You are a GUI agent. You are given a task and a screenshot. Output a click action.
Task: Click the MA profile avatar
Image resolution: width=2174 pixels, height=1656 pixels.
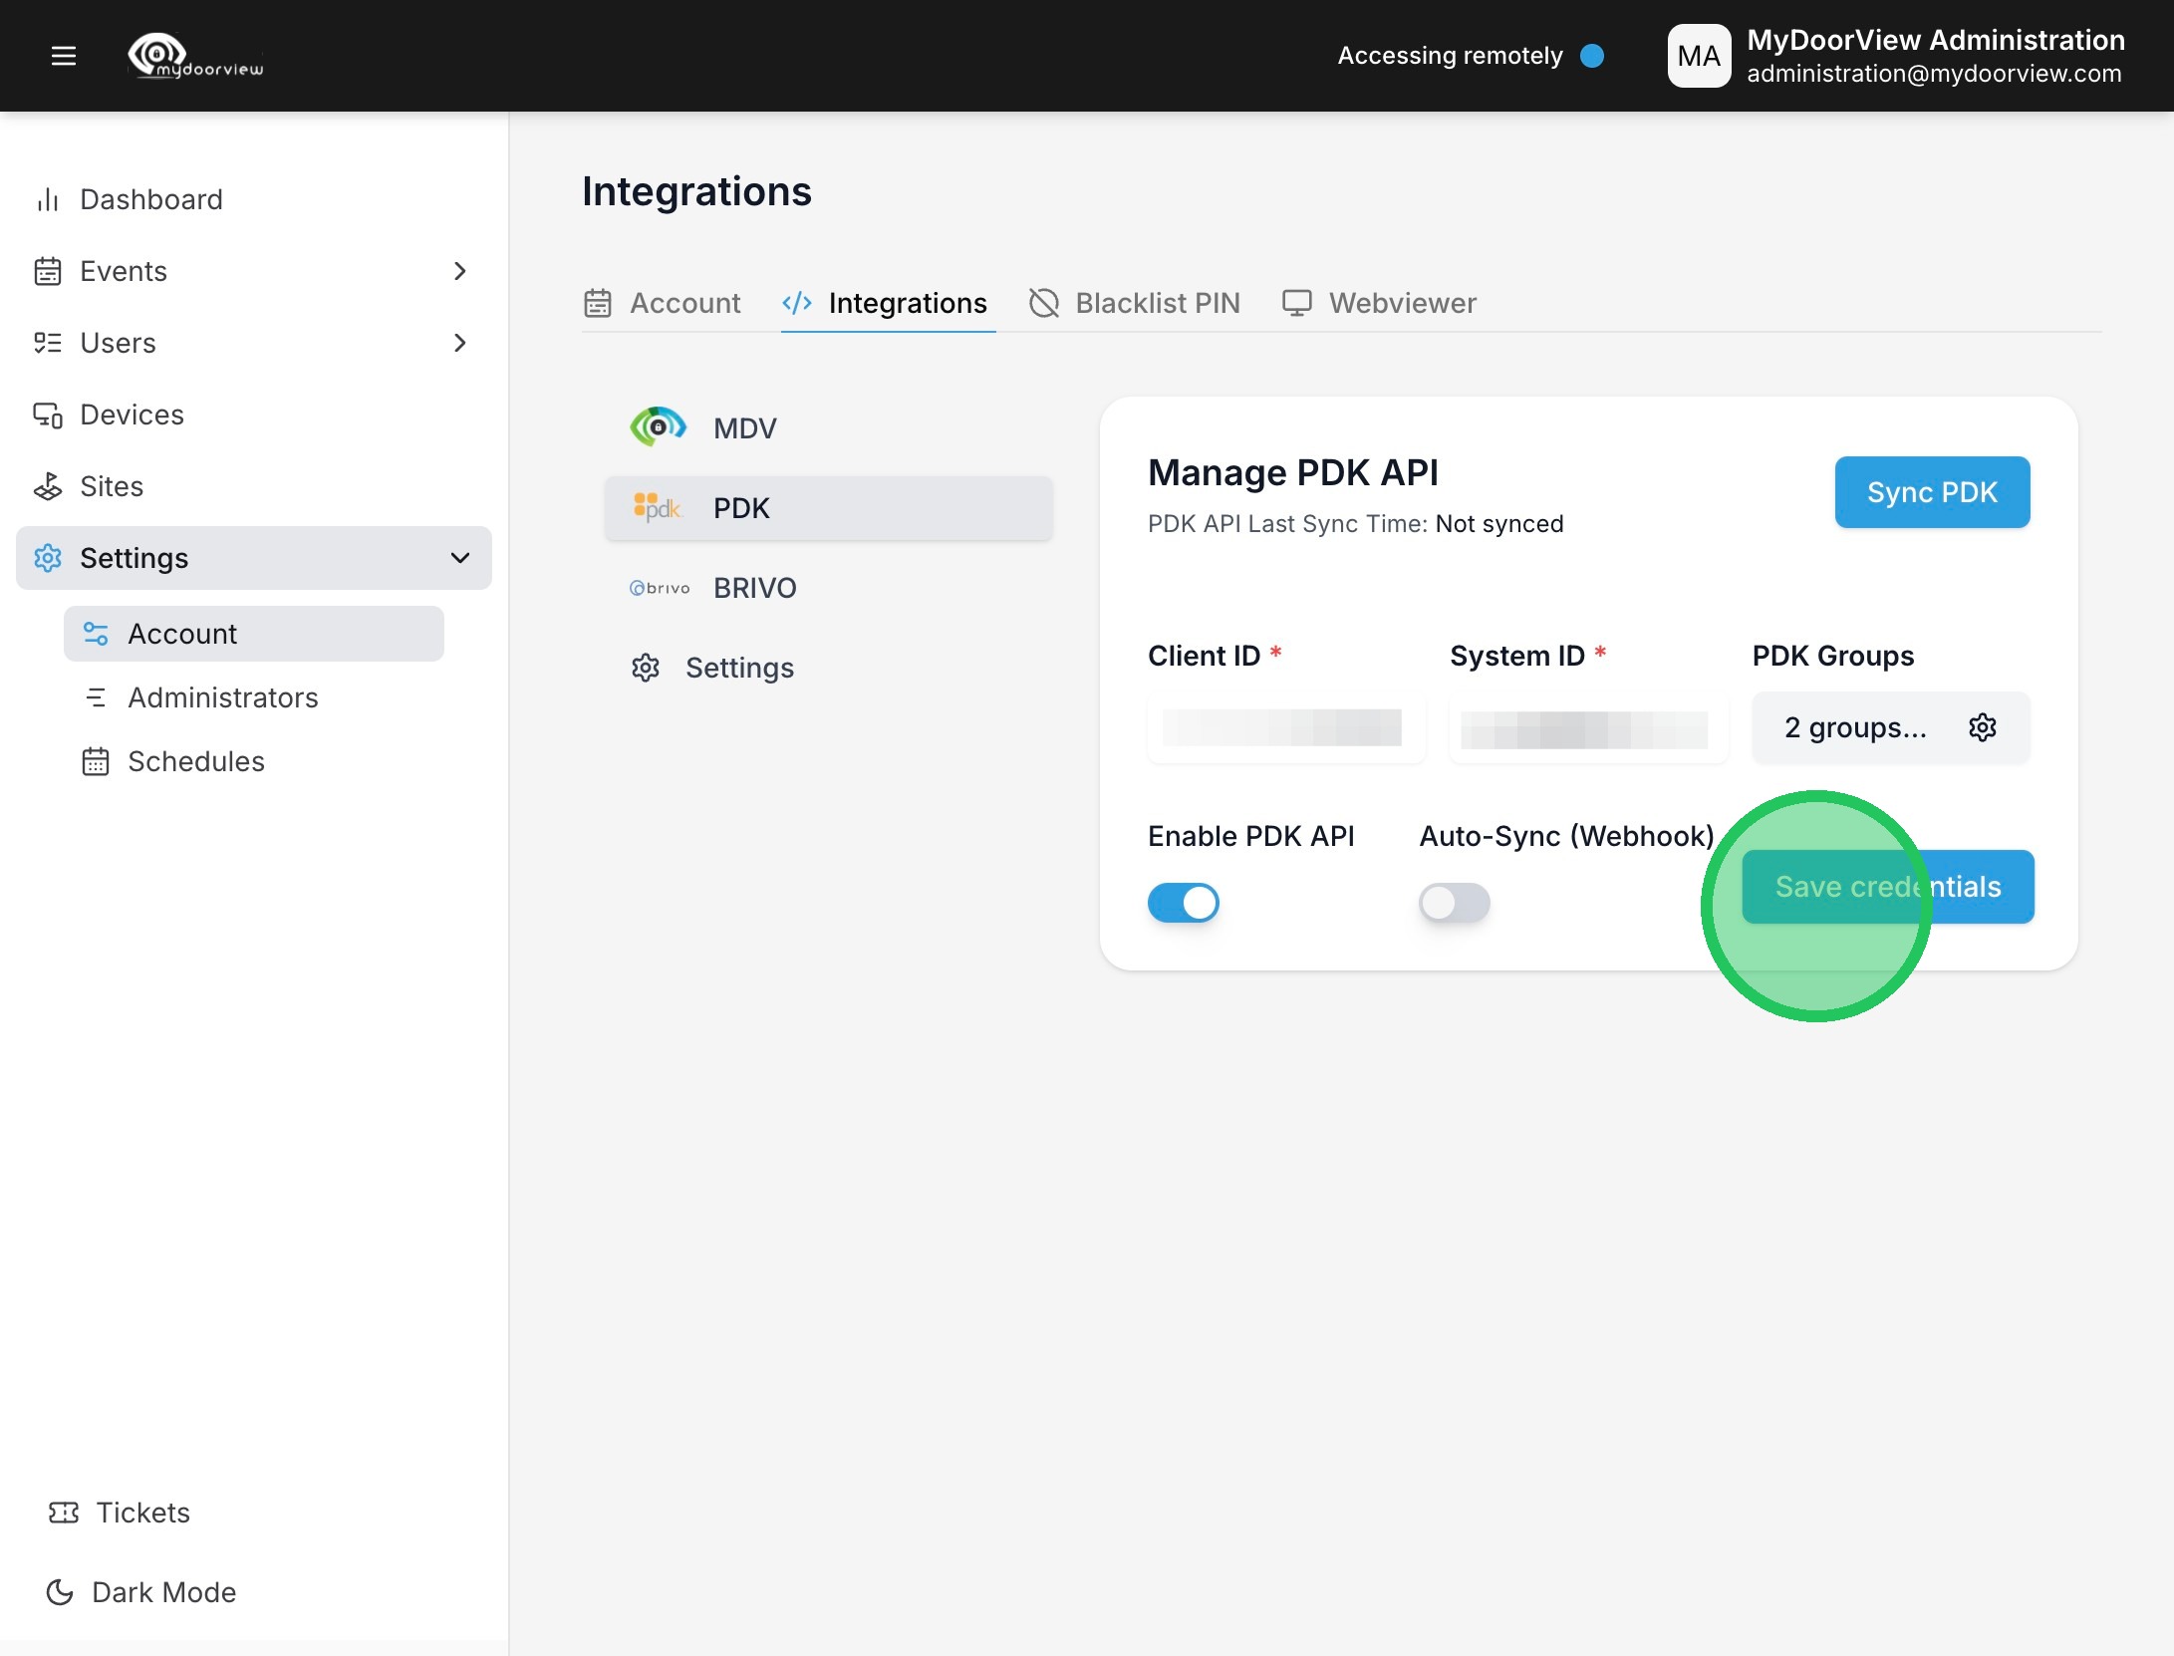(x=1698, y=56)
